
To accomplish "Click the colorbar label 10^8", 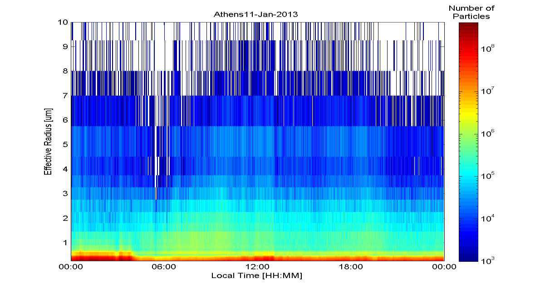I will 487,48.
